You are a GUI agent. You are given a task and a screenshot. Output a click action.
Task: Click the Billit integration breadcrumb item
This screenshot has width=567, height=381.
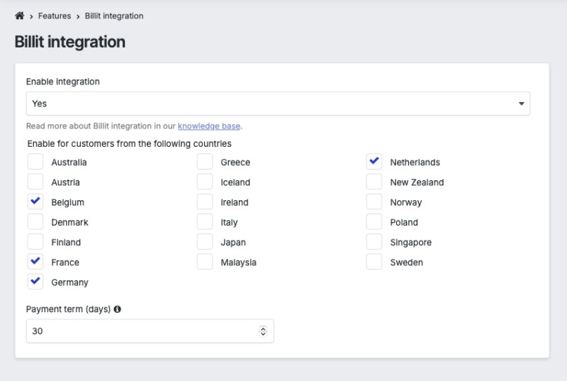(114, 16)
